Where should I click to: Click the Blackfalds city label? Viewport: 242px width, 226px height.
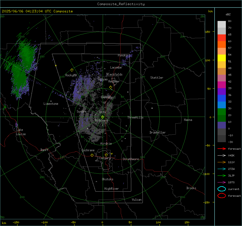click(x=114, y=74)
